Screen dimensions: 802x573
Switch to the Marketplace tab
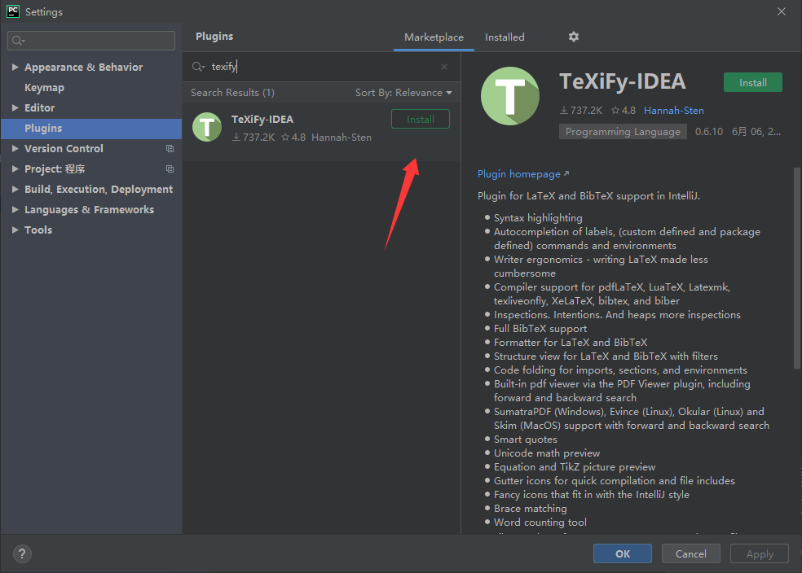(x=434, y=37)
